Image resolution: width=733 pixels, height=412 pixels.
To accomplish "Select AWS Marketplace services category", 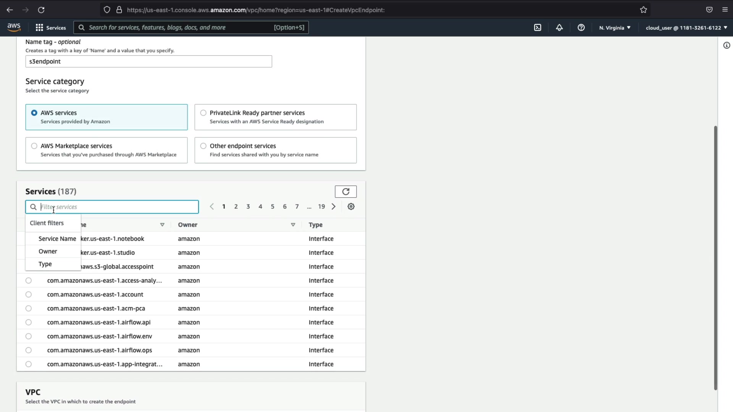I will [x=34, y=146].
